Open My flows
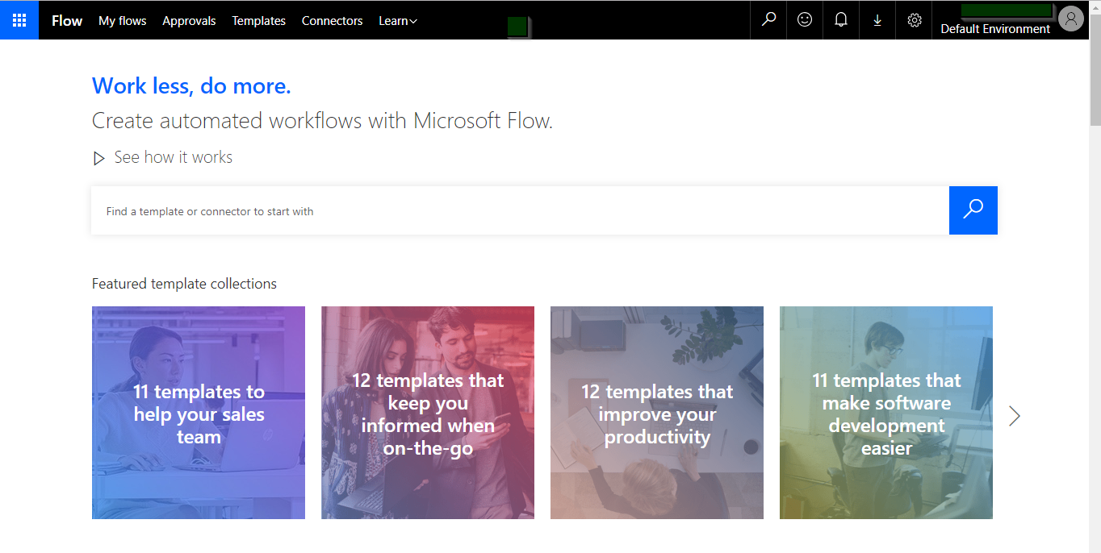Viewport: 1101px width, 553px height. (x=123, y=21)
